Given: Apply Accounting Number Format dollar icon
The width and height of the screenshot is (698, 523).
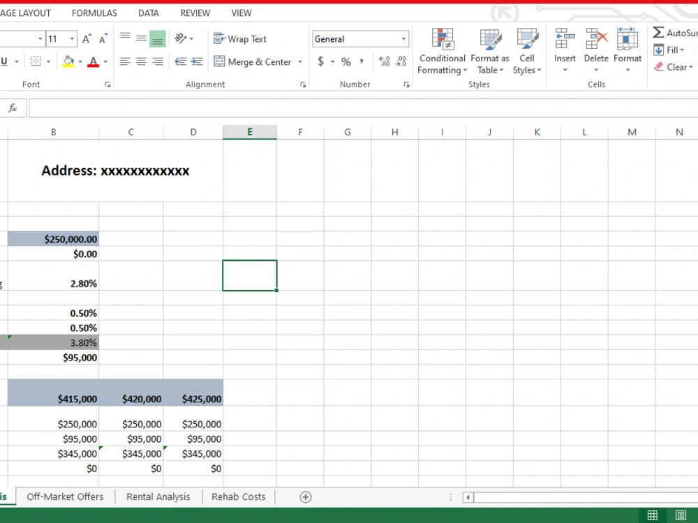Looking at the screenshot, I should click(321, 61).
